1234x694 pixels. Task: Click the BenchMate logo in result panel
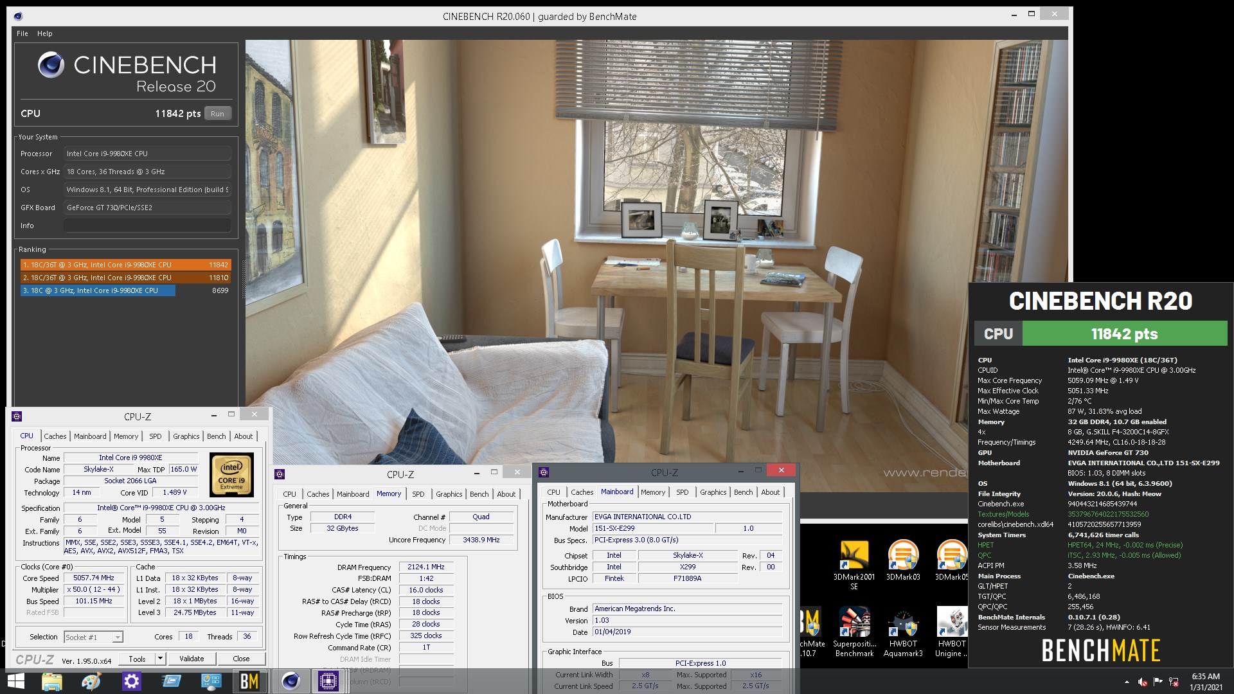point(1101,650)
